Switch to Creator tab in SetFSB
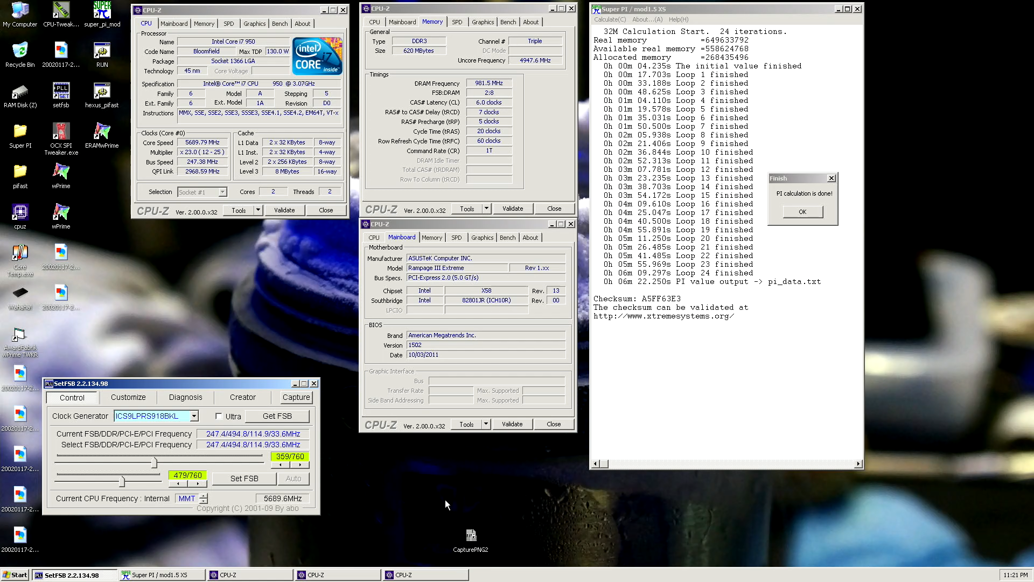 [243, 397]
